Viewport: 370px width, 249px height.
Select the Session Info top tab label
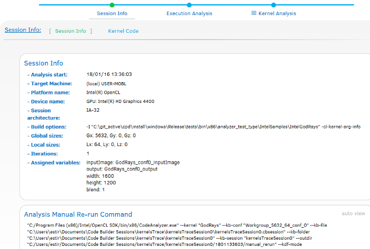pos(112,14)
